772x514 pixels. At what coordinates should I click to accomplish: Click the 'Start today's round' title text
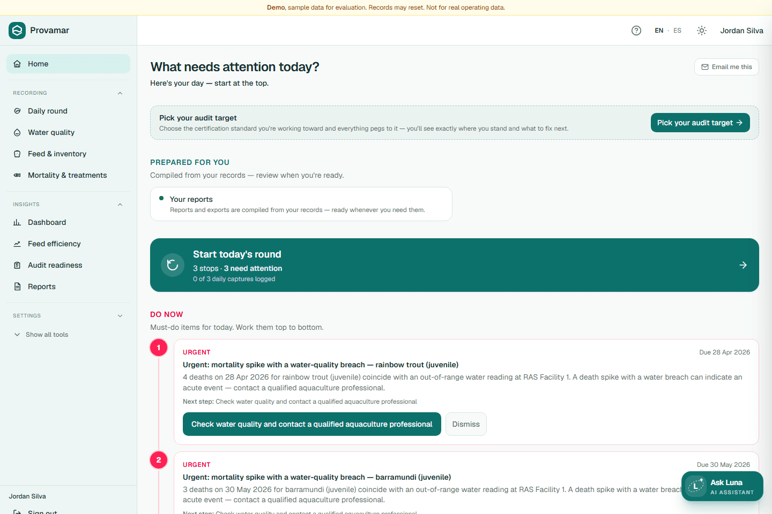click(x=237, y=254)
